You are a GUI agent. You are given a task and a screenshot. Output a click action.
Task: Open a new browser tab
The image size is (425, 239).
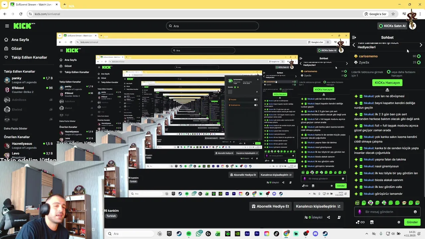[64, 5]
